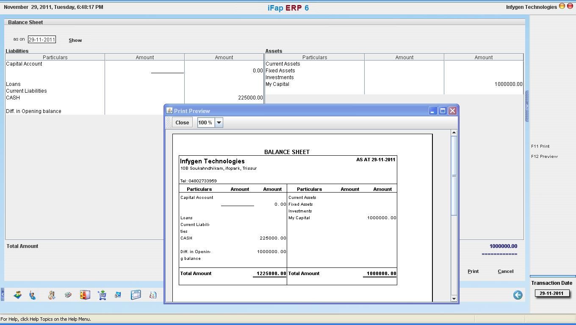Click the yellow minimize orb at top right
The height and width of the screenshot is (325, 576).
[562, 6]
